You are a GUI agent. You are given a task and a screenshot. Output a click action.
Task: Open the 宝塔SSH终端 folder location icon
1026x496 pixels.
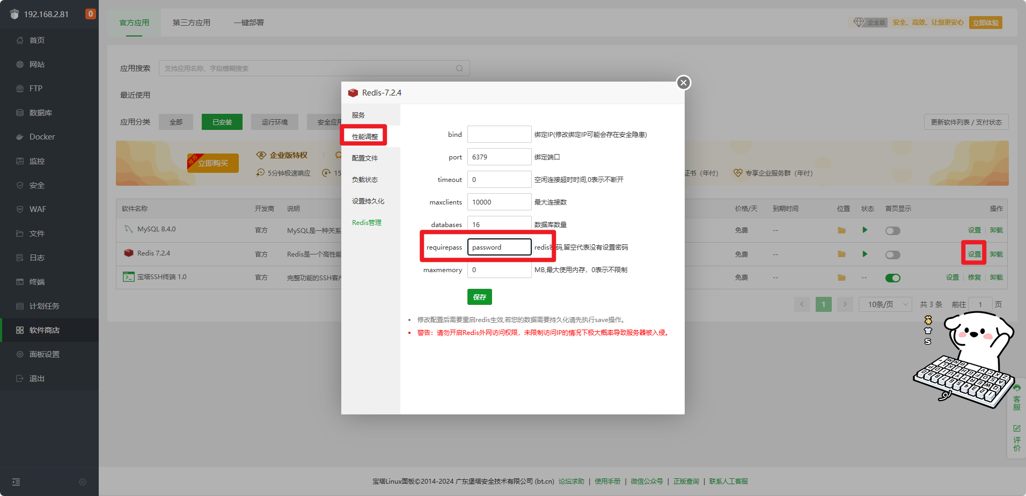pos(841,278)
